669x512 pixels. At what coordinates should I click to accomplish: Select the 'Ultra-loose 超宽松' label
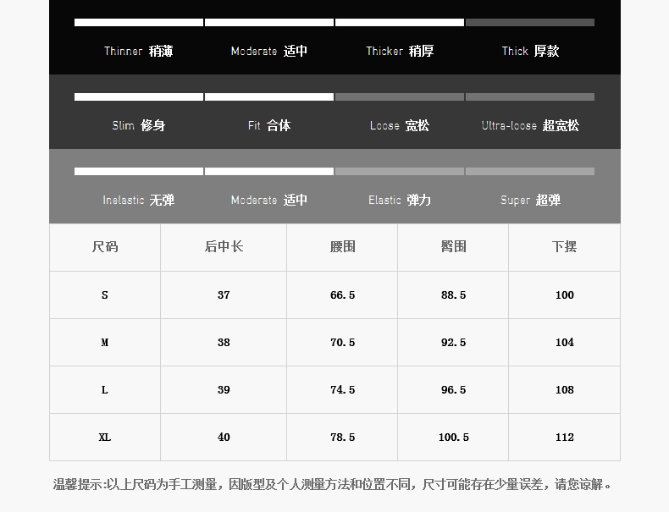coord(530,125)
